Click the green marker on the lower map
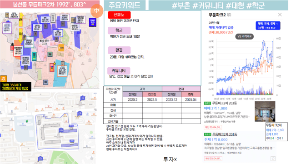This screenshot has height=164, width=291. pos(27,121)
